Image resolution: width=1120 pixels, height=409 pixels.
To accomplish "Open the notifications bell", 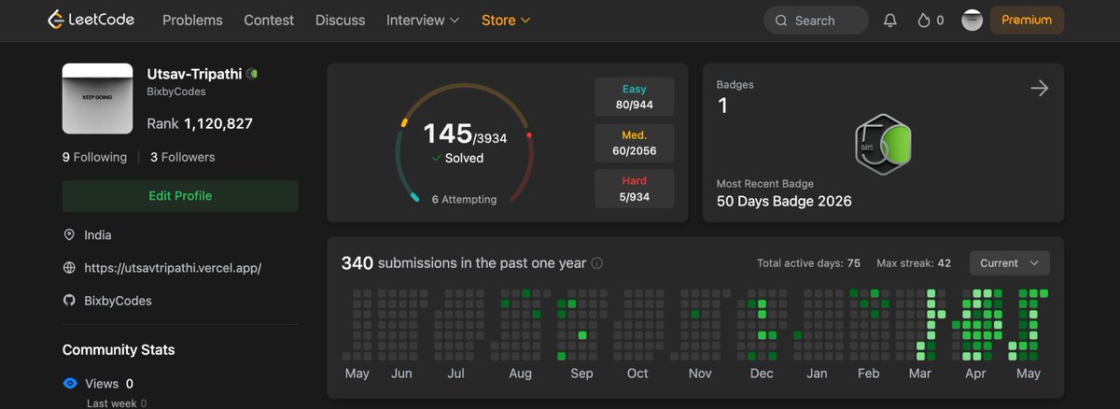I will 890,20.
